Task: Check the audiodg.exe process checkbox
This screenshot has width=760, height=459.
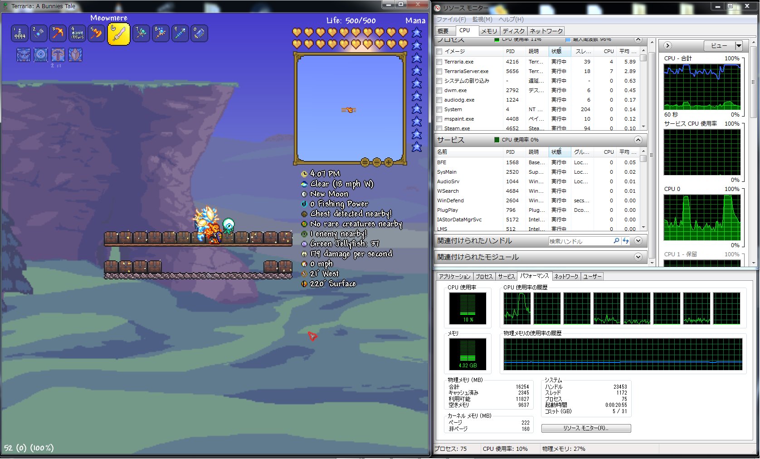Action: point(439,100)
